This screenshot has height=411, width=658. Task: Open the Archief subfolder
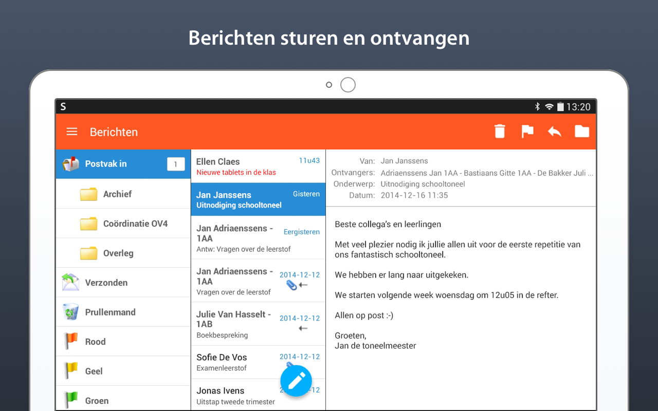[123, 194]
